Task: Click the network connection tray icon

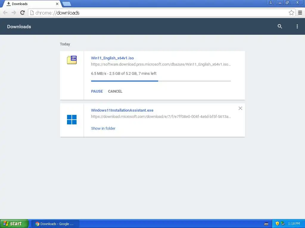Action: pyautogui.click(x=283, y=224)
